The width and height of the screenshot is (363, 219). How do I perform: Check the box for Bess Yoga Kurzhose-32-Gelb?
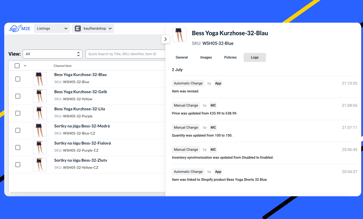(18, 96)
